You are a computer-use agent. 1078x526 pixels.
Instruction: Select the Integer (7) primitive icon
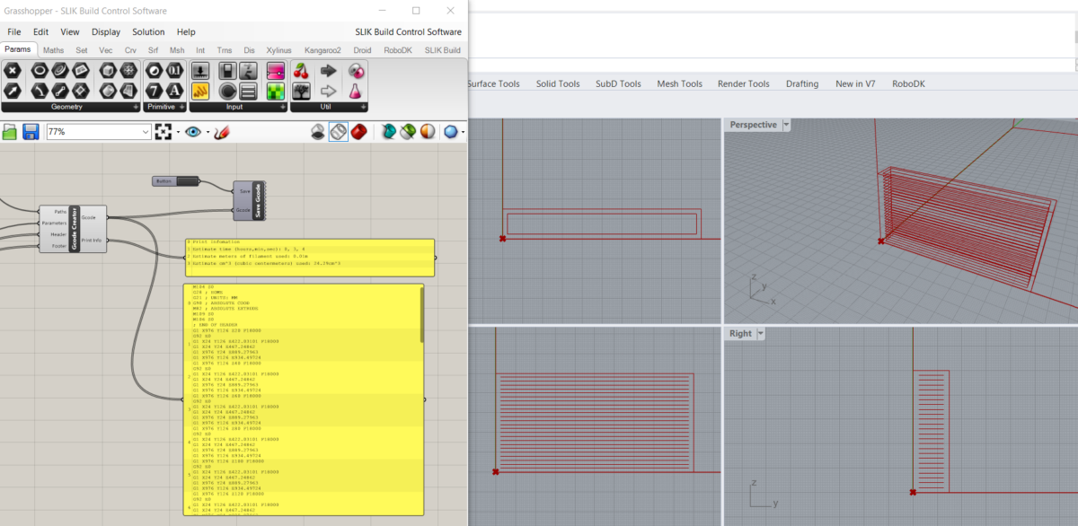[153, 91]
